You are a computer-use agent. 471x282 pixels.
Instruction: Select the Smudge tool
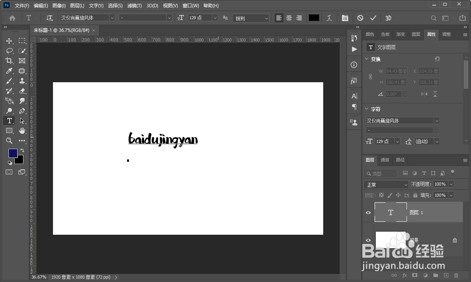22,101
